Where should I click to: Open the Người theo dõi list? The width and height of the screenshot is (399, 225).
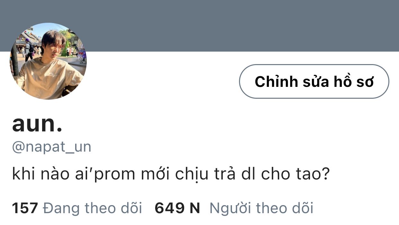pos(261,208)
